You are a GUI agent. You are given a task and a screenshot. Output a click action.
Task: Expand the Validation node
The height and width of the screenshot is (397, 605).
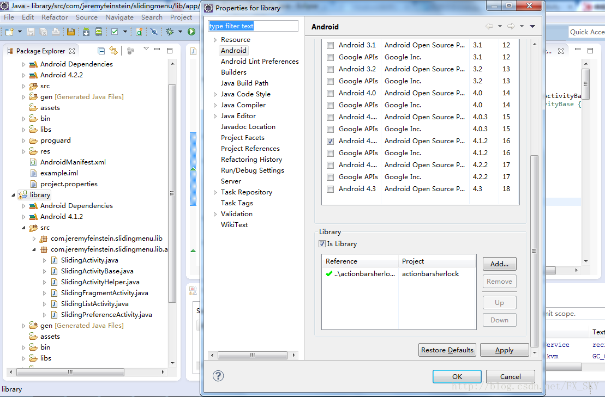point(215,214)
